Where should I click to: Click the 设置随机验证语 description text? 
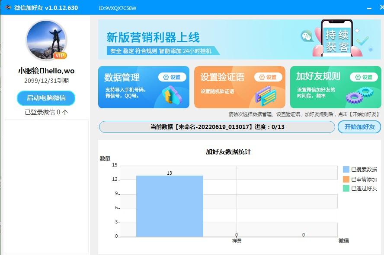pos(217,91)
